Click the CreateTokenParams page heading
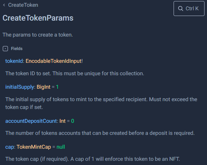Image resolution: width=207 pixels, height=165 pixels. (x=38, y=18)
